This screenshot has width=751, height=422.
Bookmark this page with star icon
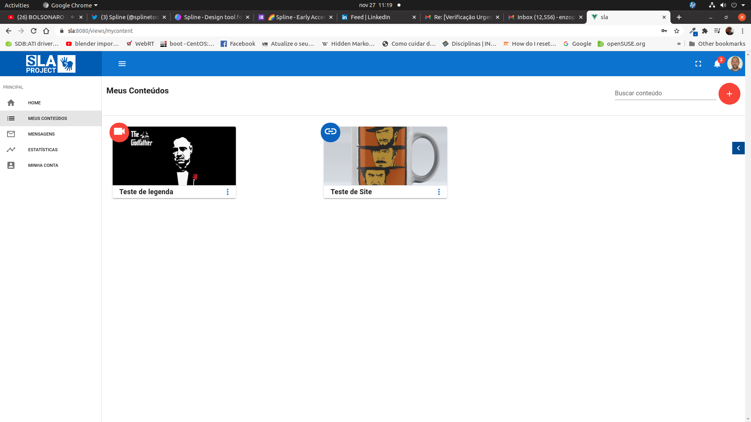tap(677, 31)
